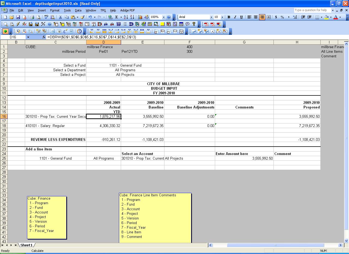Image resolution: width=349 pixels, height=254 pixels.
Task: Open the Adobe PDF menu
Action: tap(128, 10)
